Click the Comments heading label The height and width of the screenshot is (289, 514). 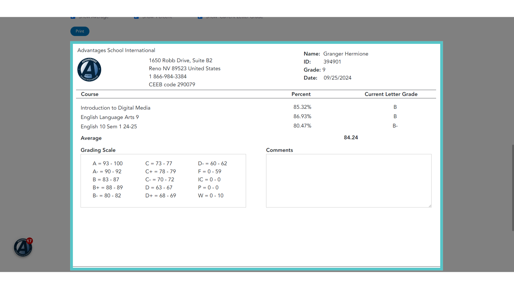pyautogui.click(x=279, y=150)
